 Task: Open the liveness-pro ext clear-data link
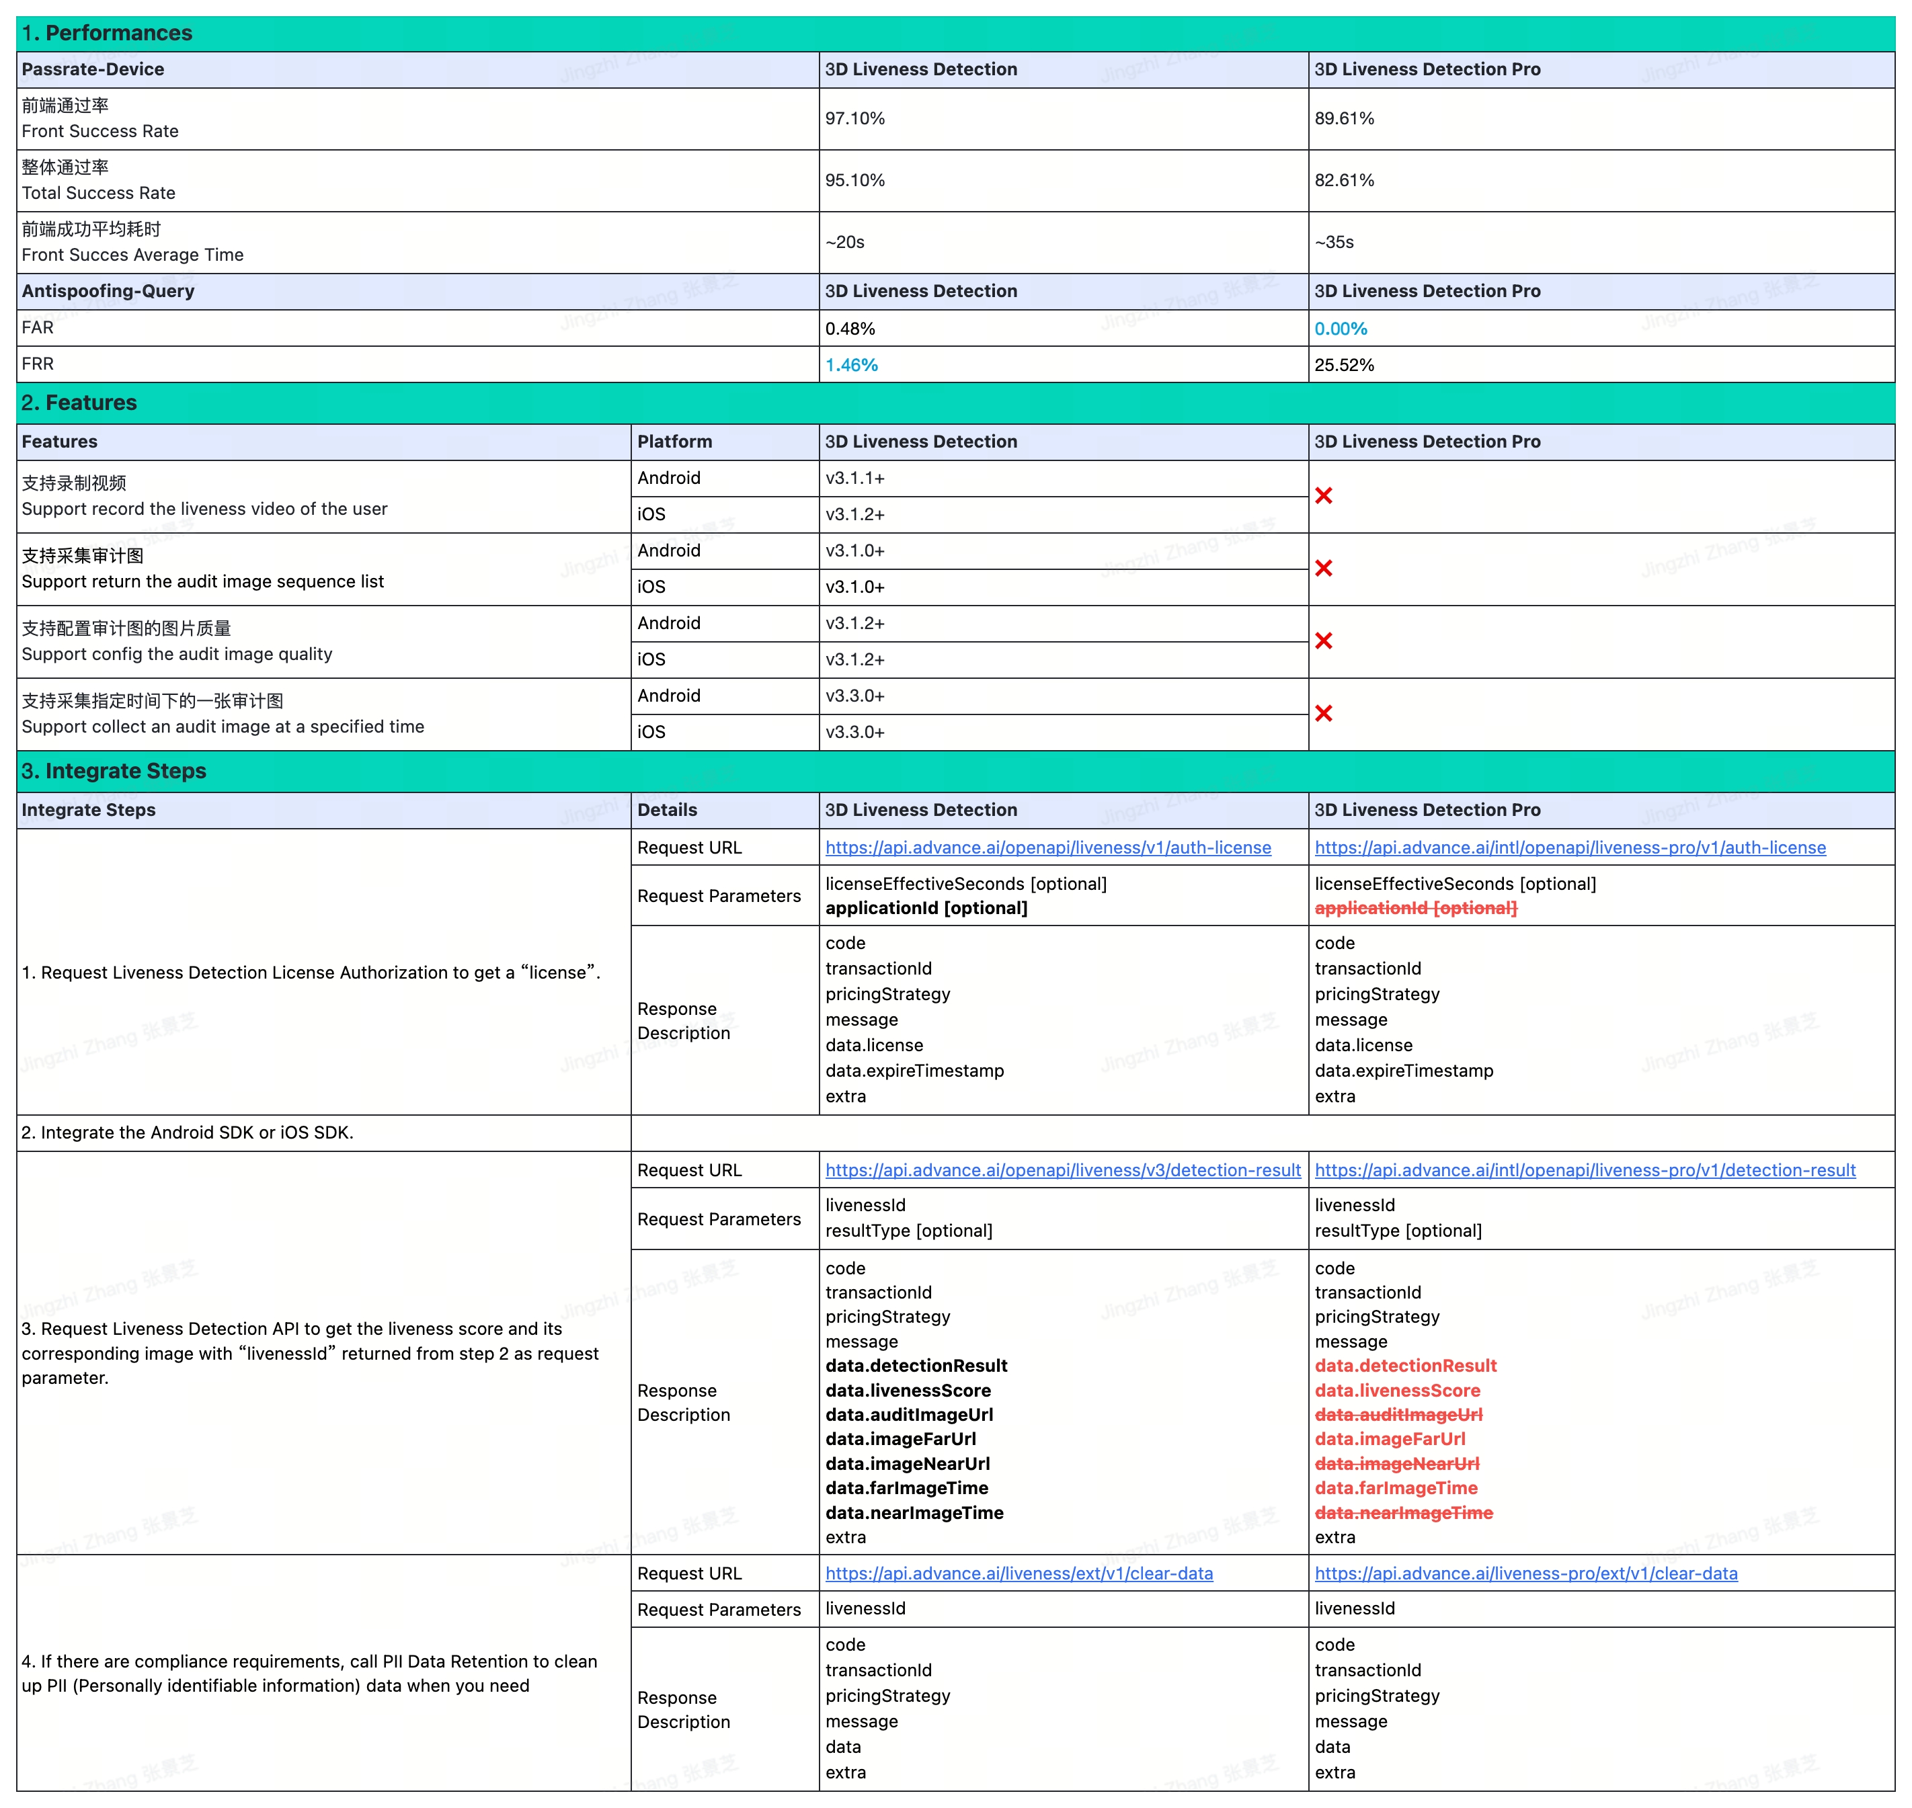coord(1525,1573)
